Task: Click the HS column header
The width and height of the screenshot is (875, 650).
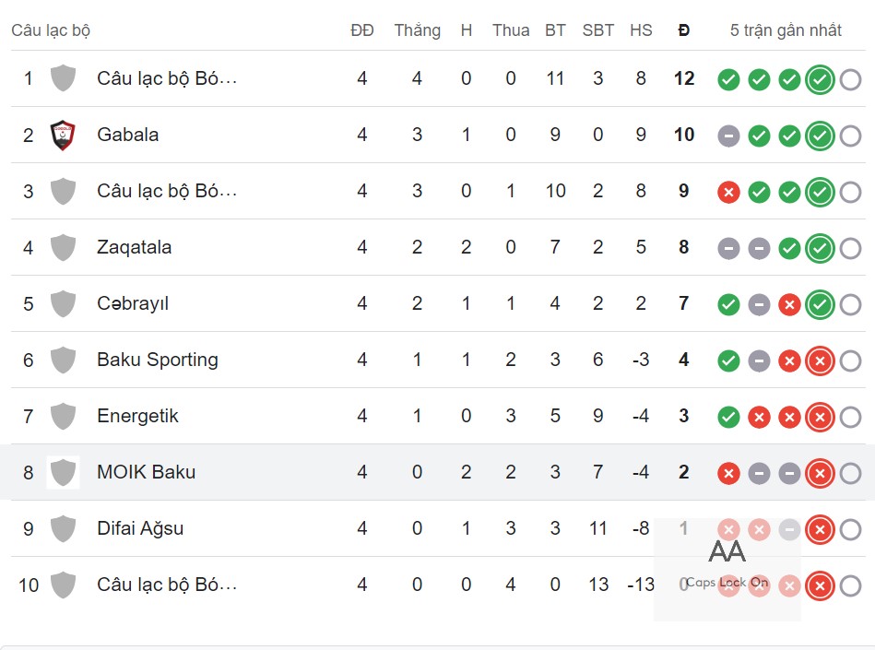Action: tap(641, 30)
